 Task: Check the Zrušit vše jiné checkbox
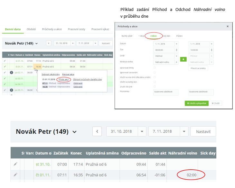155,87
